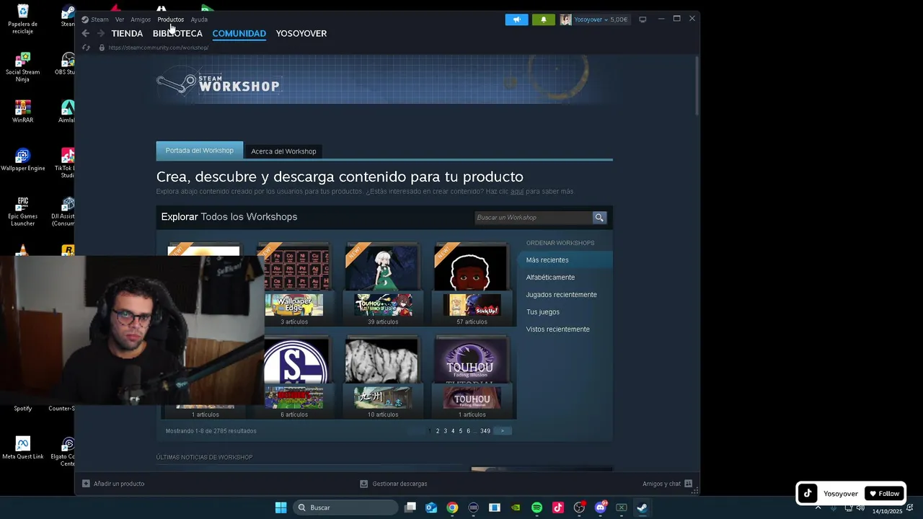Open the YOSOYOVER profile section
Viewport: 923px width, 519px height.
click(301, 33)
